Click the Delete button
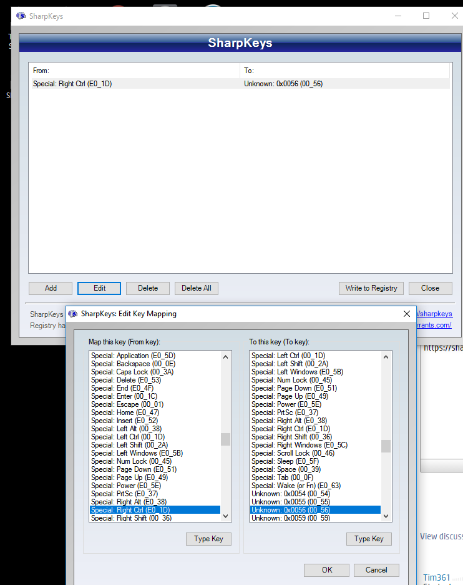 pyautogui.click(x=148, y=288)
